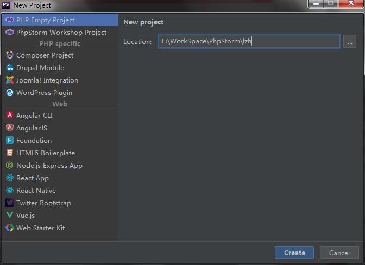Open the location browse (...) button
This screenshot has width=365, height=265.
pyautogui.click(x=350, y=41)
